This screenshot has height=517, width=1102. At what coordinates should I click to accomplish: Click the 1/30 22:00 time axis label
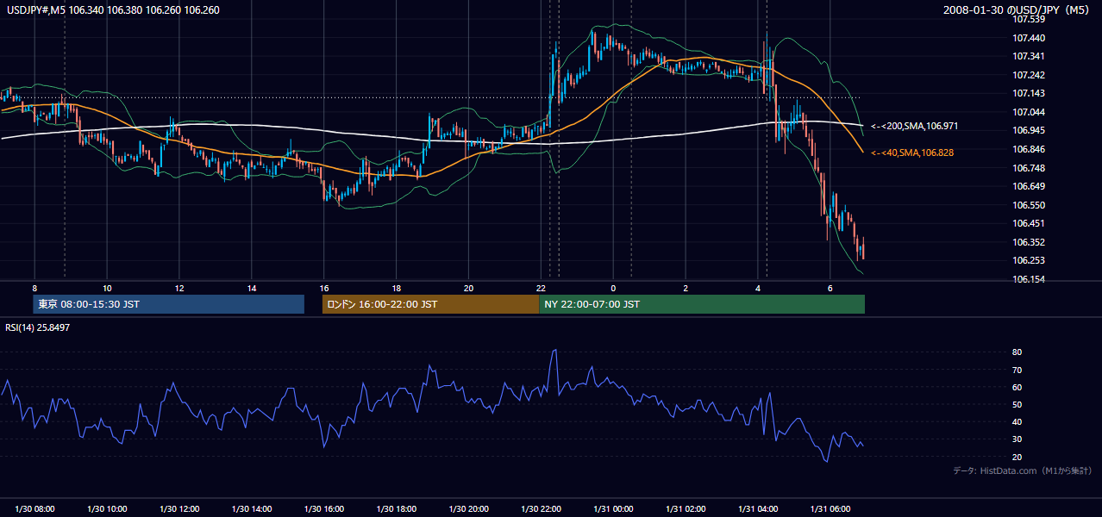542,509
